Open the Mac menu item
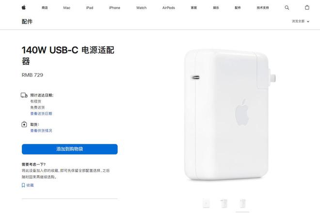Viewport: 320px width, 213px height. point(67,8)
